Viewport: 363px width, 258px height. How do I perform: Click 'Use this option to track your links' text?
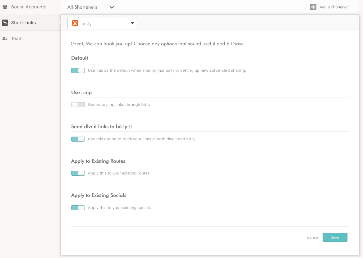(x=142, y=139)
